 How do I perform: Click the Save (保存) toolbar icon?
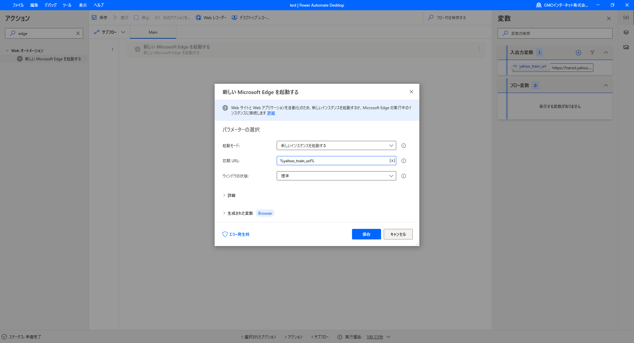point(94,17)
